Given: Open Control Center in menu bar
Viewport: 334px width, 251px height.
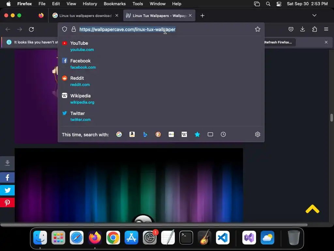Looking at the screenshot, I should point(279,4).
